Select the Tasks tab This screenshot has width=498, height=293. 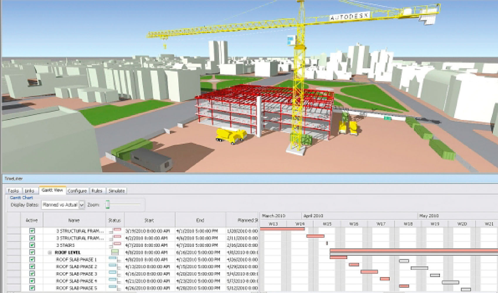click(x=13, y=191)
